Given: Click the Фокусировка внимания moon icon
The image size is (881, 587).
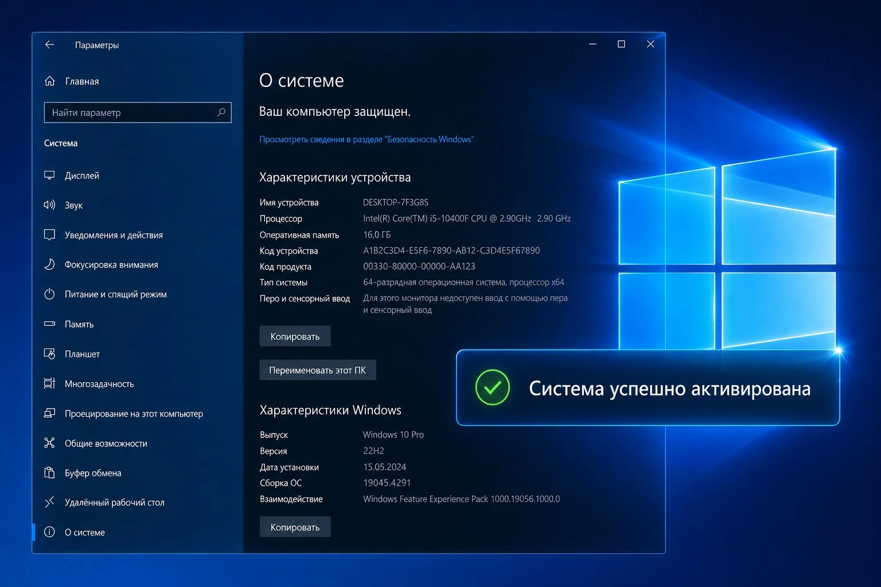Looking at the screenshot, I should (50, 265).
